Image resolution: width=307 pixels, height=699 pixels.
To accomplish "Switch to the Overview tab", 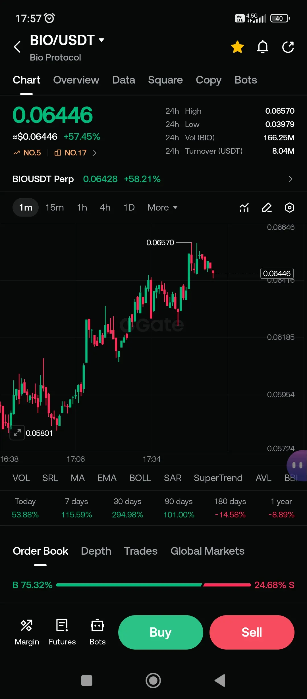I will 76,80.
